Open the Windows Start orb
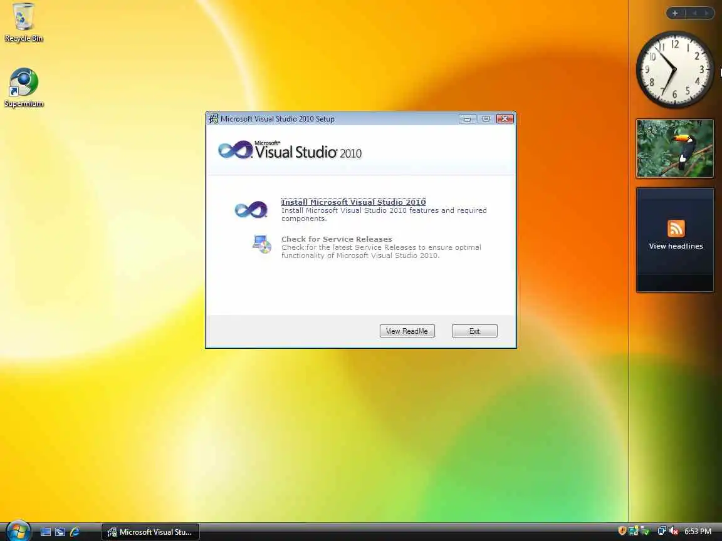722x541 pixels. pyautogui.click(x=18, y=532)
